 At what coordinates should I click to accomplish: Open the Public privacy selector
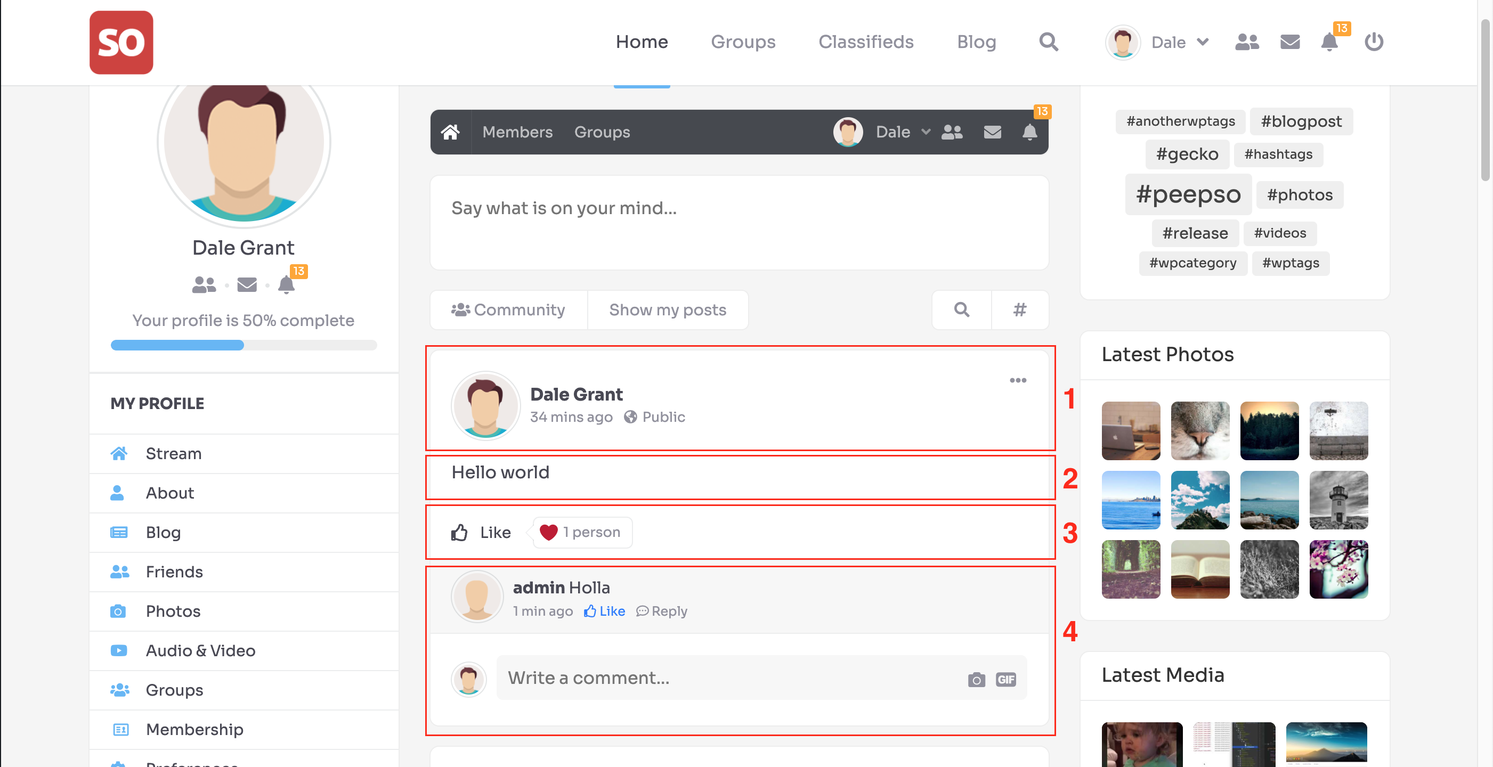tap(655, 417)
